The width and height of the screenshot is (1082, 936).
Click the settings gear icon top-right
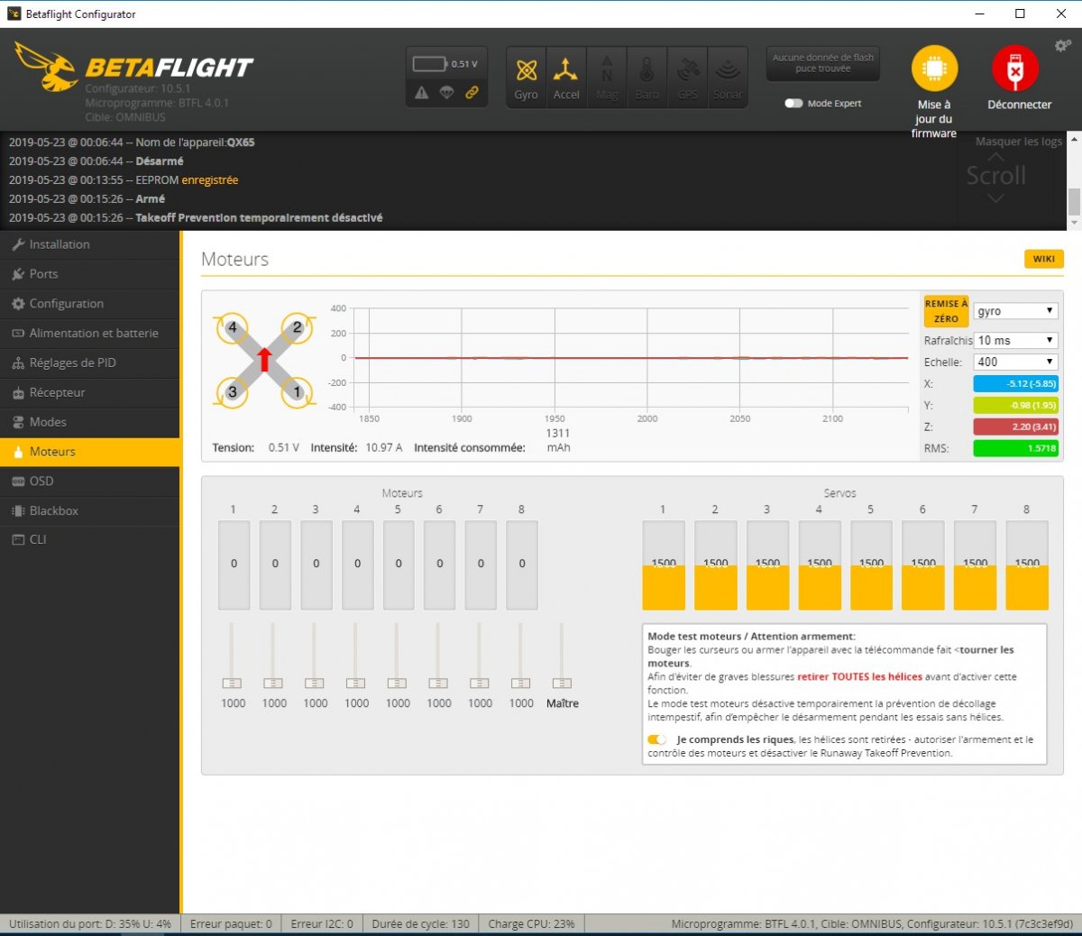1062,46
